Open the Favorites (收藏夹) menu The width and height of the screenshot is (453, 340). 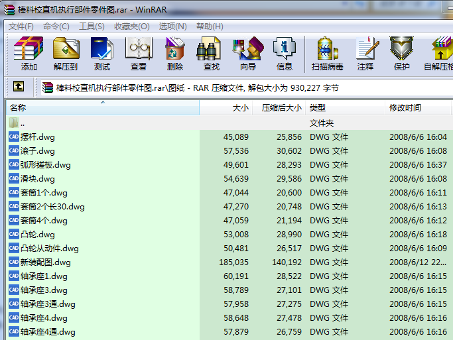132,27
